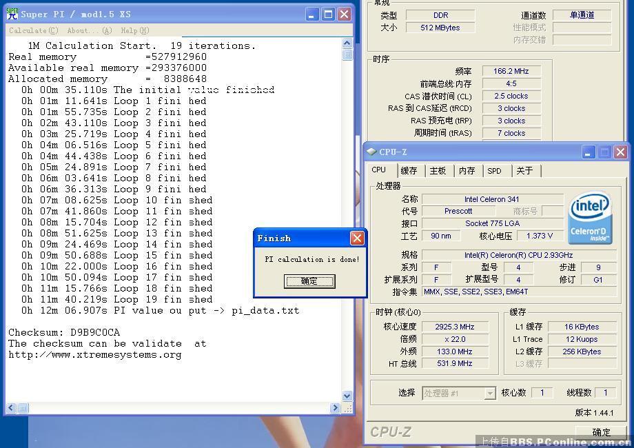
Task: Click the Socket 775 LGA value
Action: coord(493,223)
